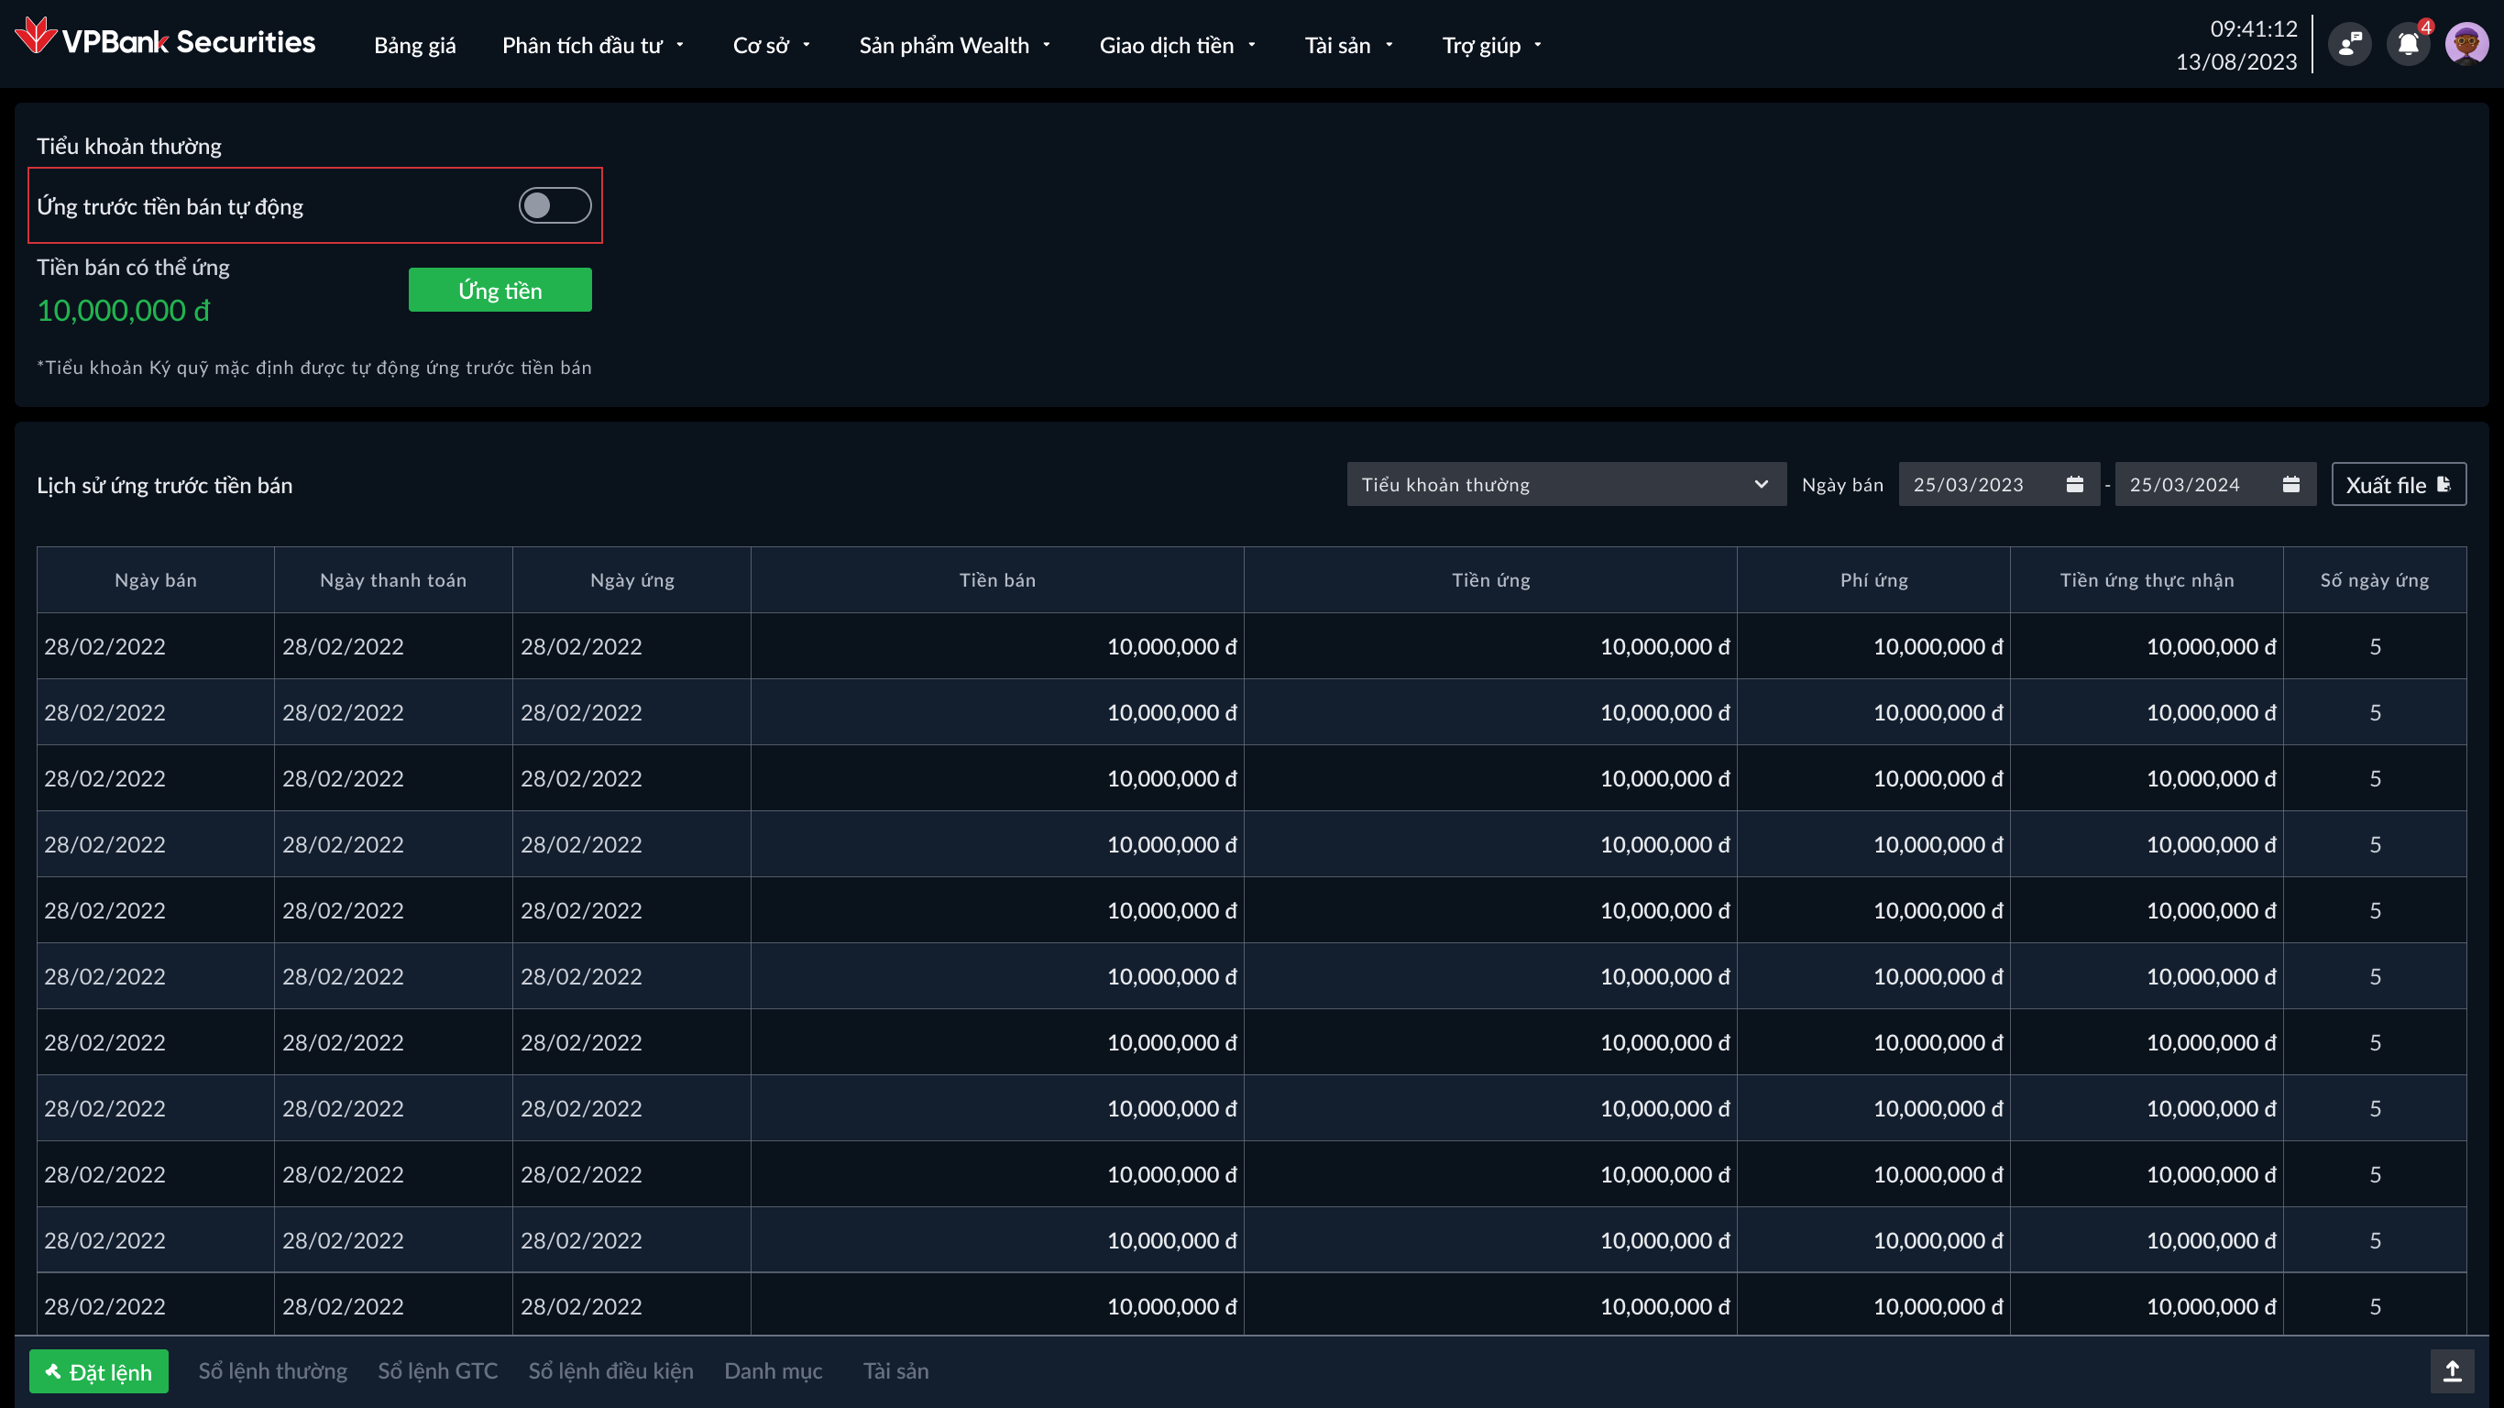Open the notifications bell icon
Viewport: 2504px width, 1408px height.
click(x=2408, y=44)
